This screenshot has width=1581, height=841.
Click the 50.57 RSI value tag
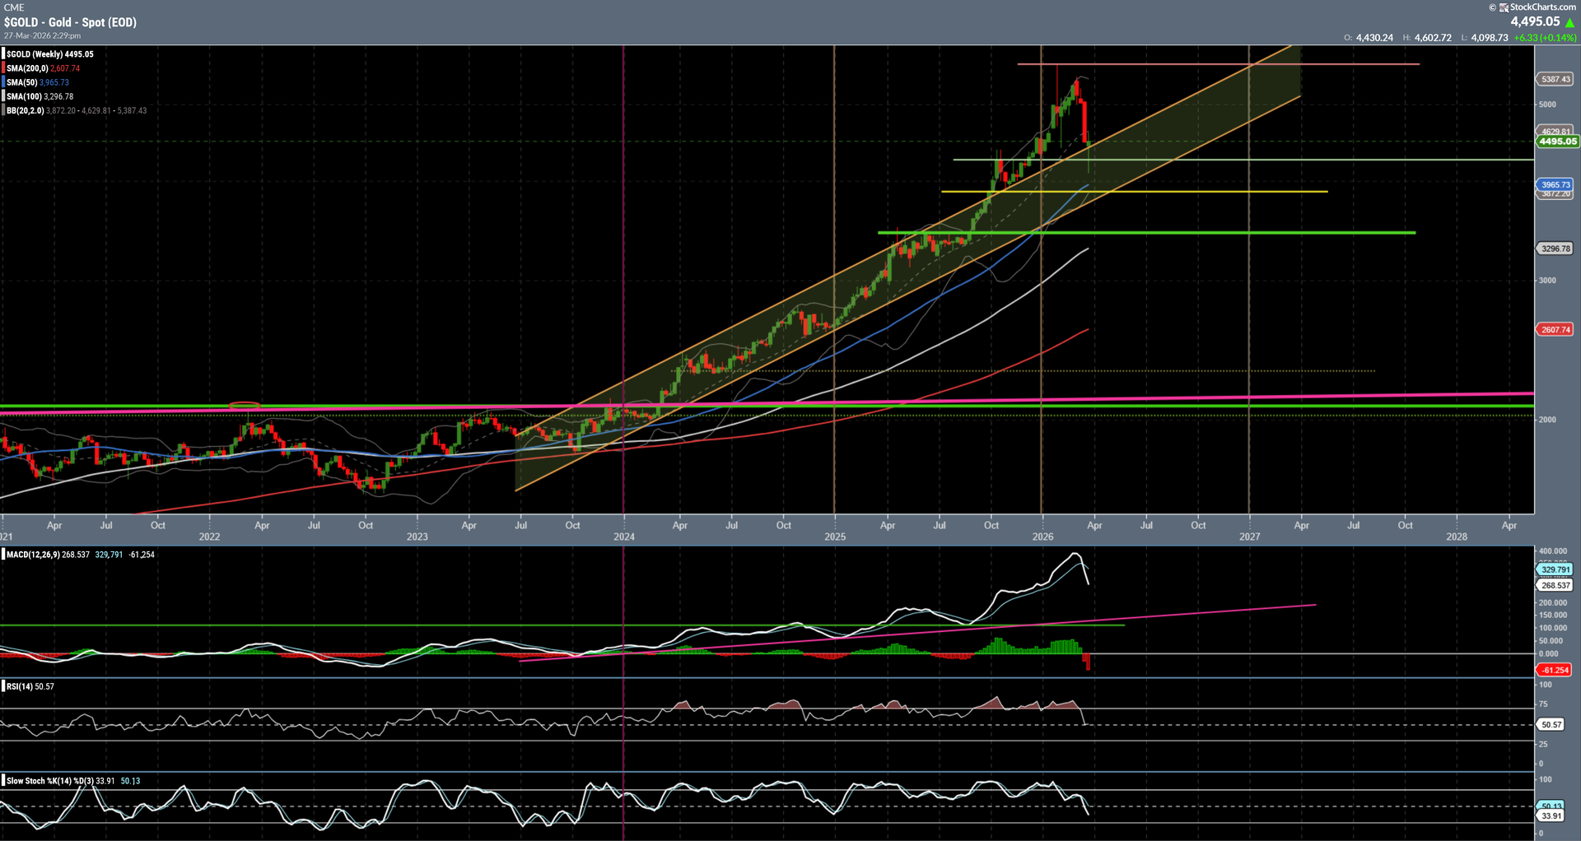1551,725
